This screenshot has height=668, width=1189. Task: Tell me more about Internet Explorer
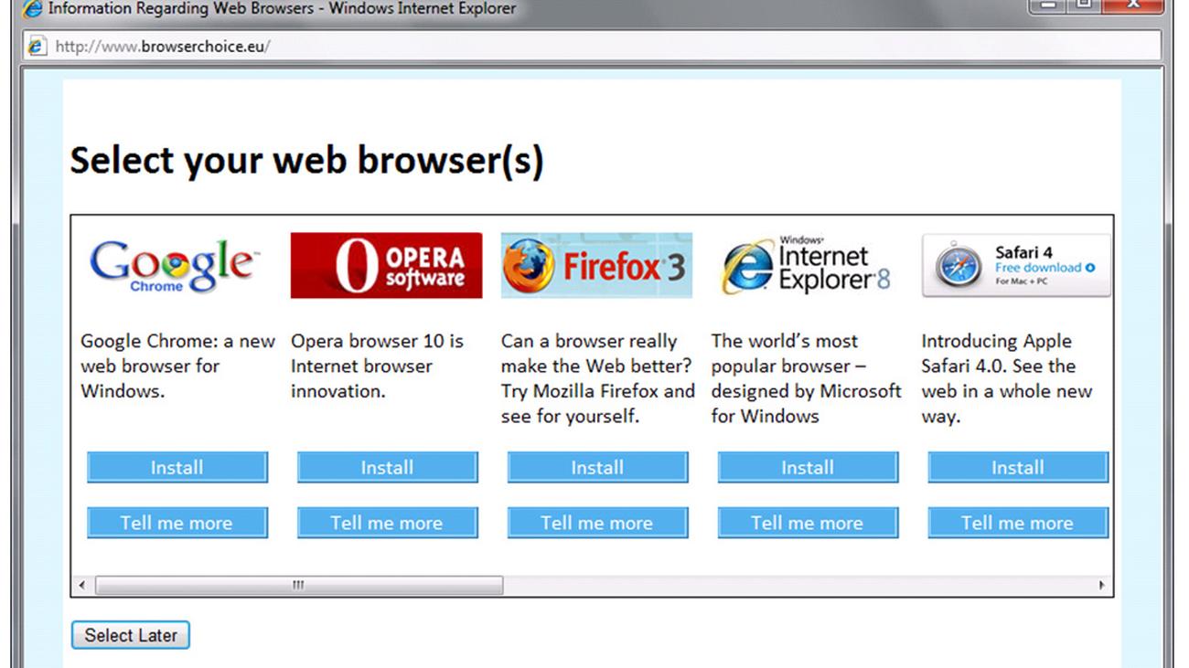pos(809,524)
